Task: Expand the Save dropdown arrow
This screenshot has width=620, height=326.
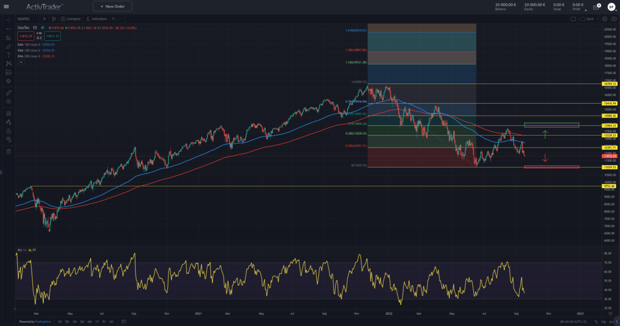Action: point(598,19)
